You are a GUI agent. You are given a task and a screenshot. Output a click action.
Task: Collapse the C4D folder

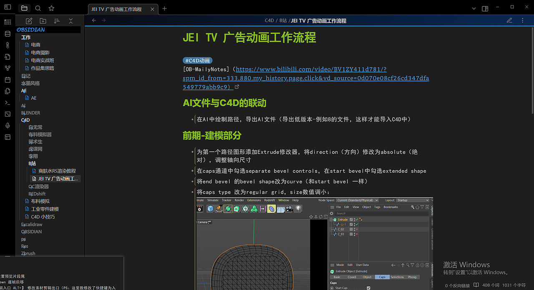25,120
